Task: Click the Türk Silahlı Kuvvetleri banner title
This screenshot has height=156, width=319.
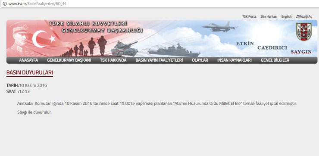Action: (88, 24)
